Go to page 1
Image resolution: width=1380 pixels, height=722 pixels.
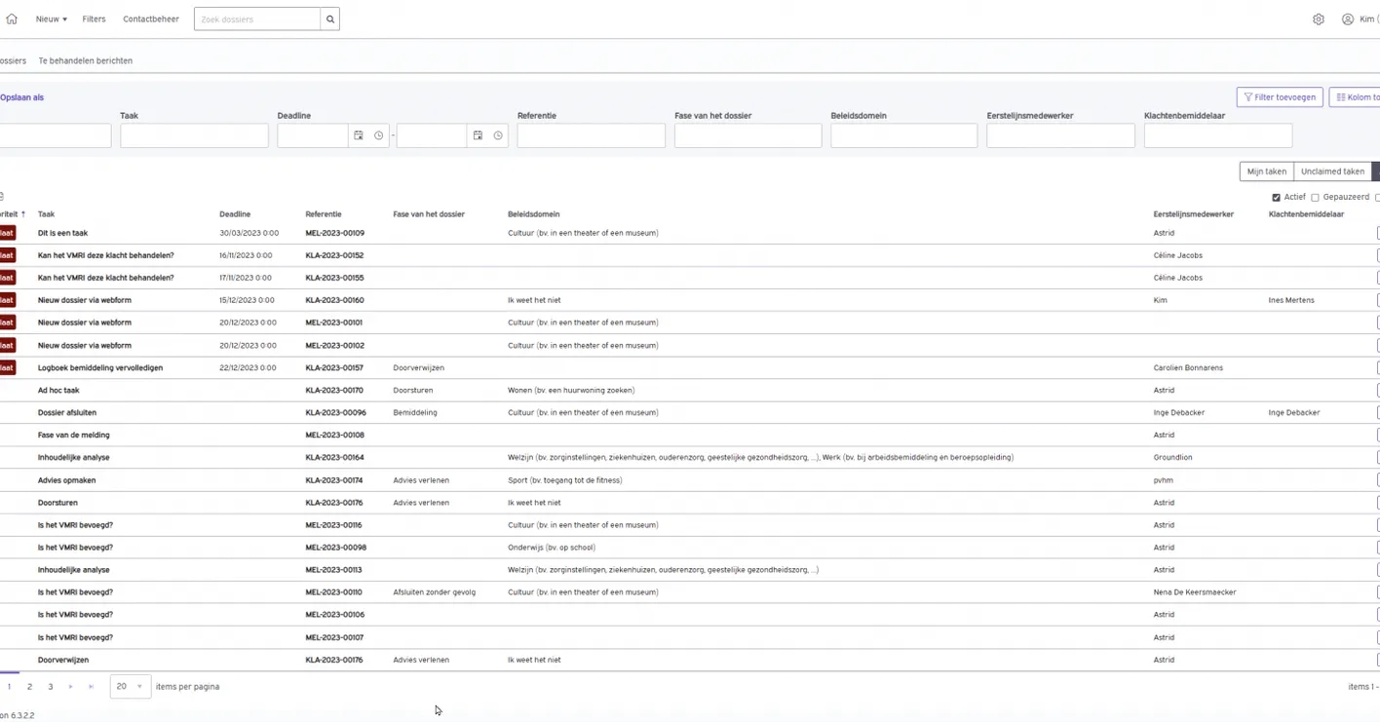coord(10,687)
